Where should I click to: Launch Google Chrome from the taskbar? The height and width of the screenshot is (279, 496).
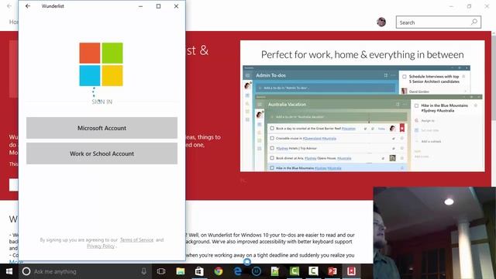(219, 271)
